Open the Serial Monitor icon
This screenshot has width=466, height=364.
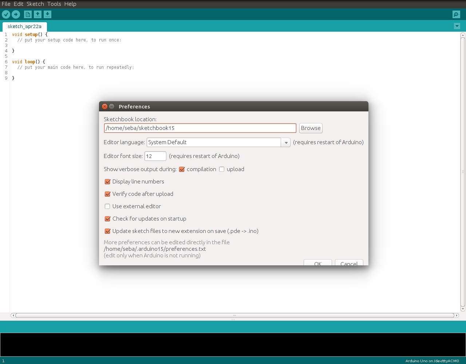[456, 15]
